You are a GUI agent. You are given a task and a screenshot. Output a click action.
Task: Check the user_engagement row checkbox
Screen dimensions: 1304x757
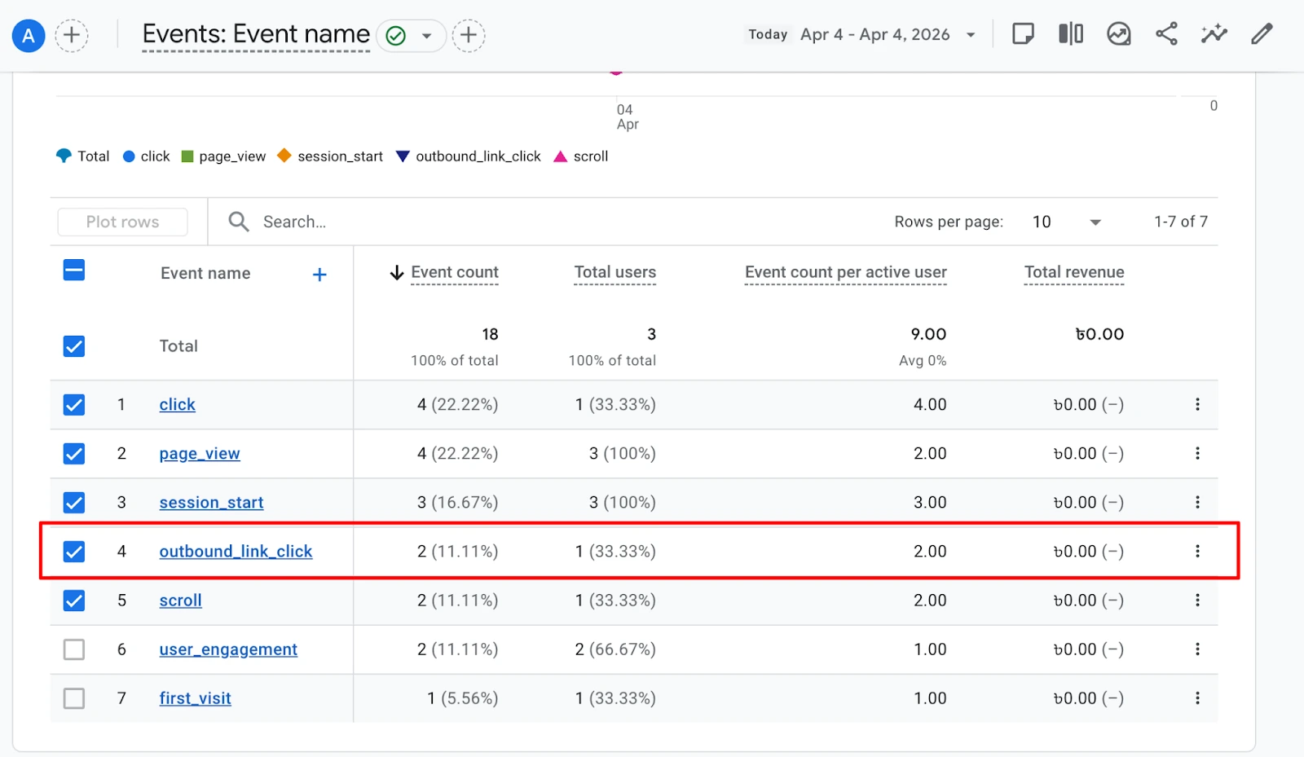[73, 649]
